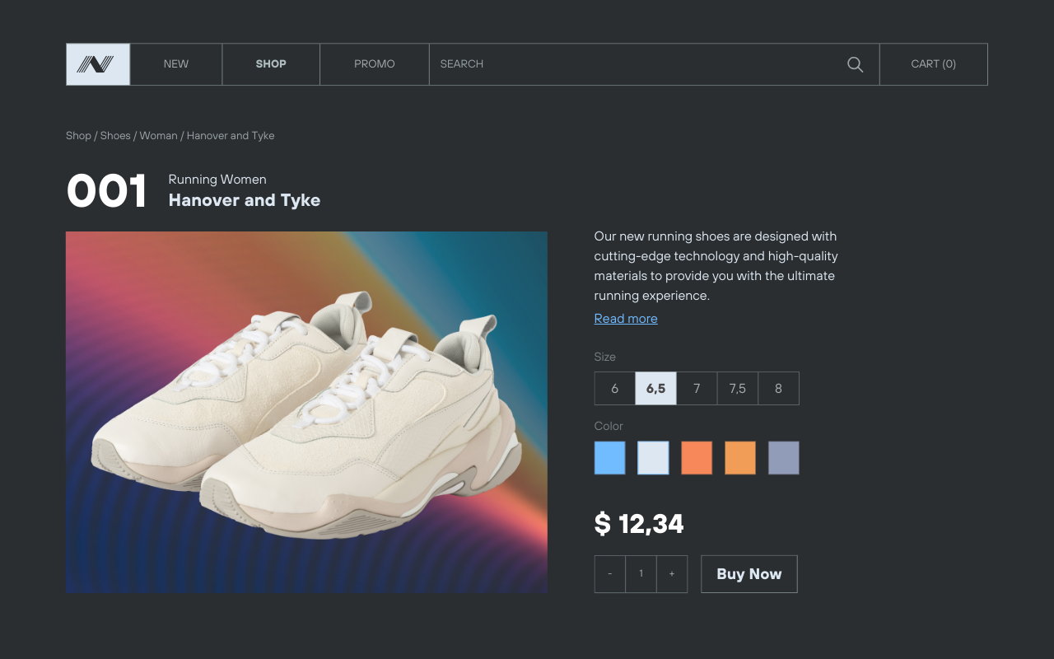Click in the SEARCH input field
Image resolution: width=1054 pixels, height=659 pixels.
[x=634, y=64]
